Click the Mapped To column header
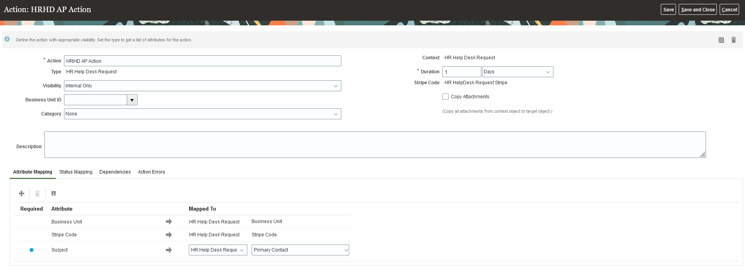The width and height of the screenshot is (745, 280). [x=202, y=209]
